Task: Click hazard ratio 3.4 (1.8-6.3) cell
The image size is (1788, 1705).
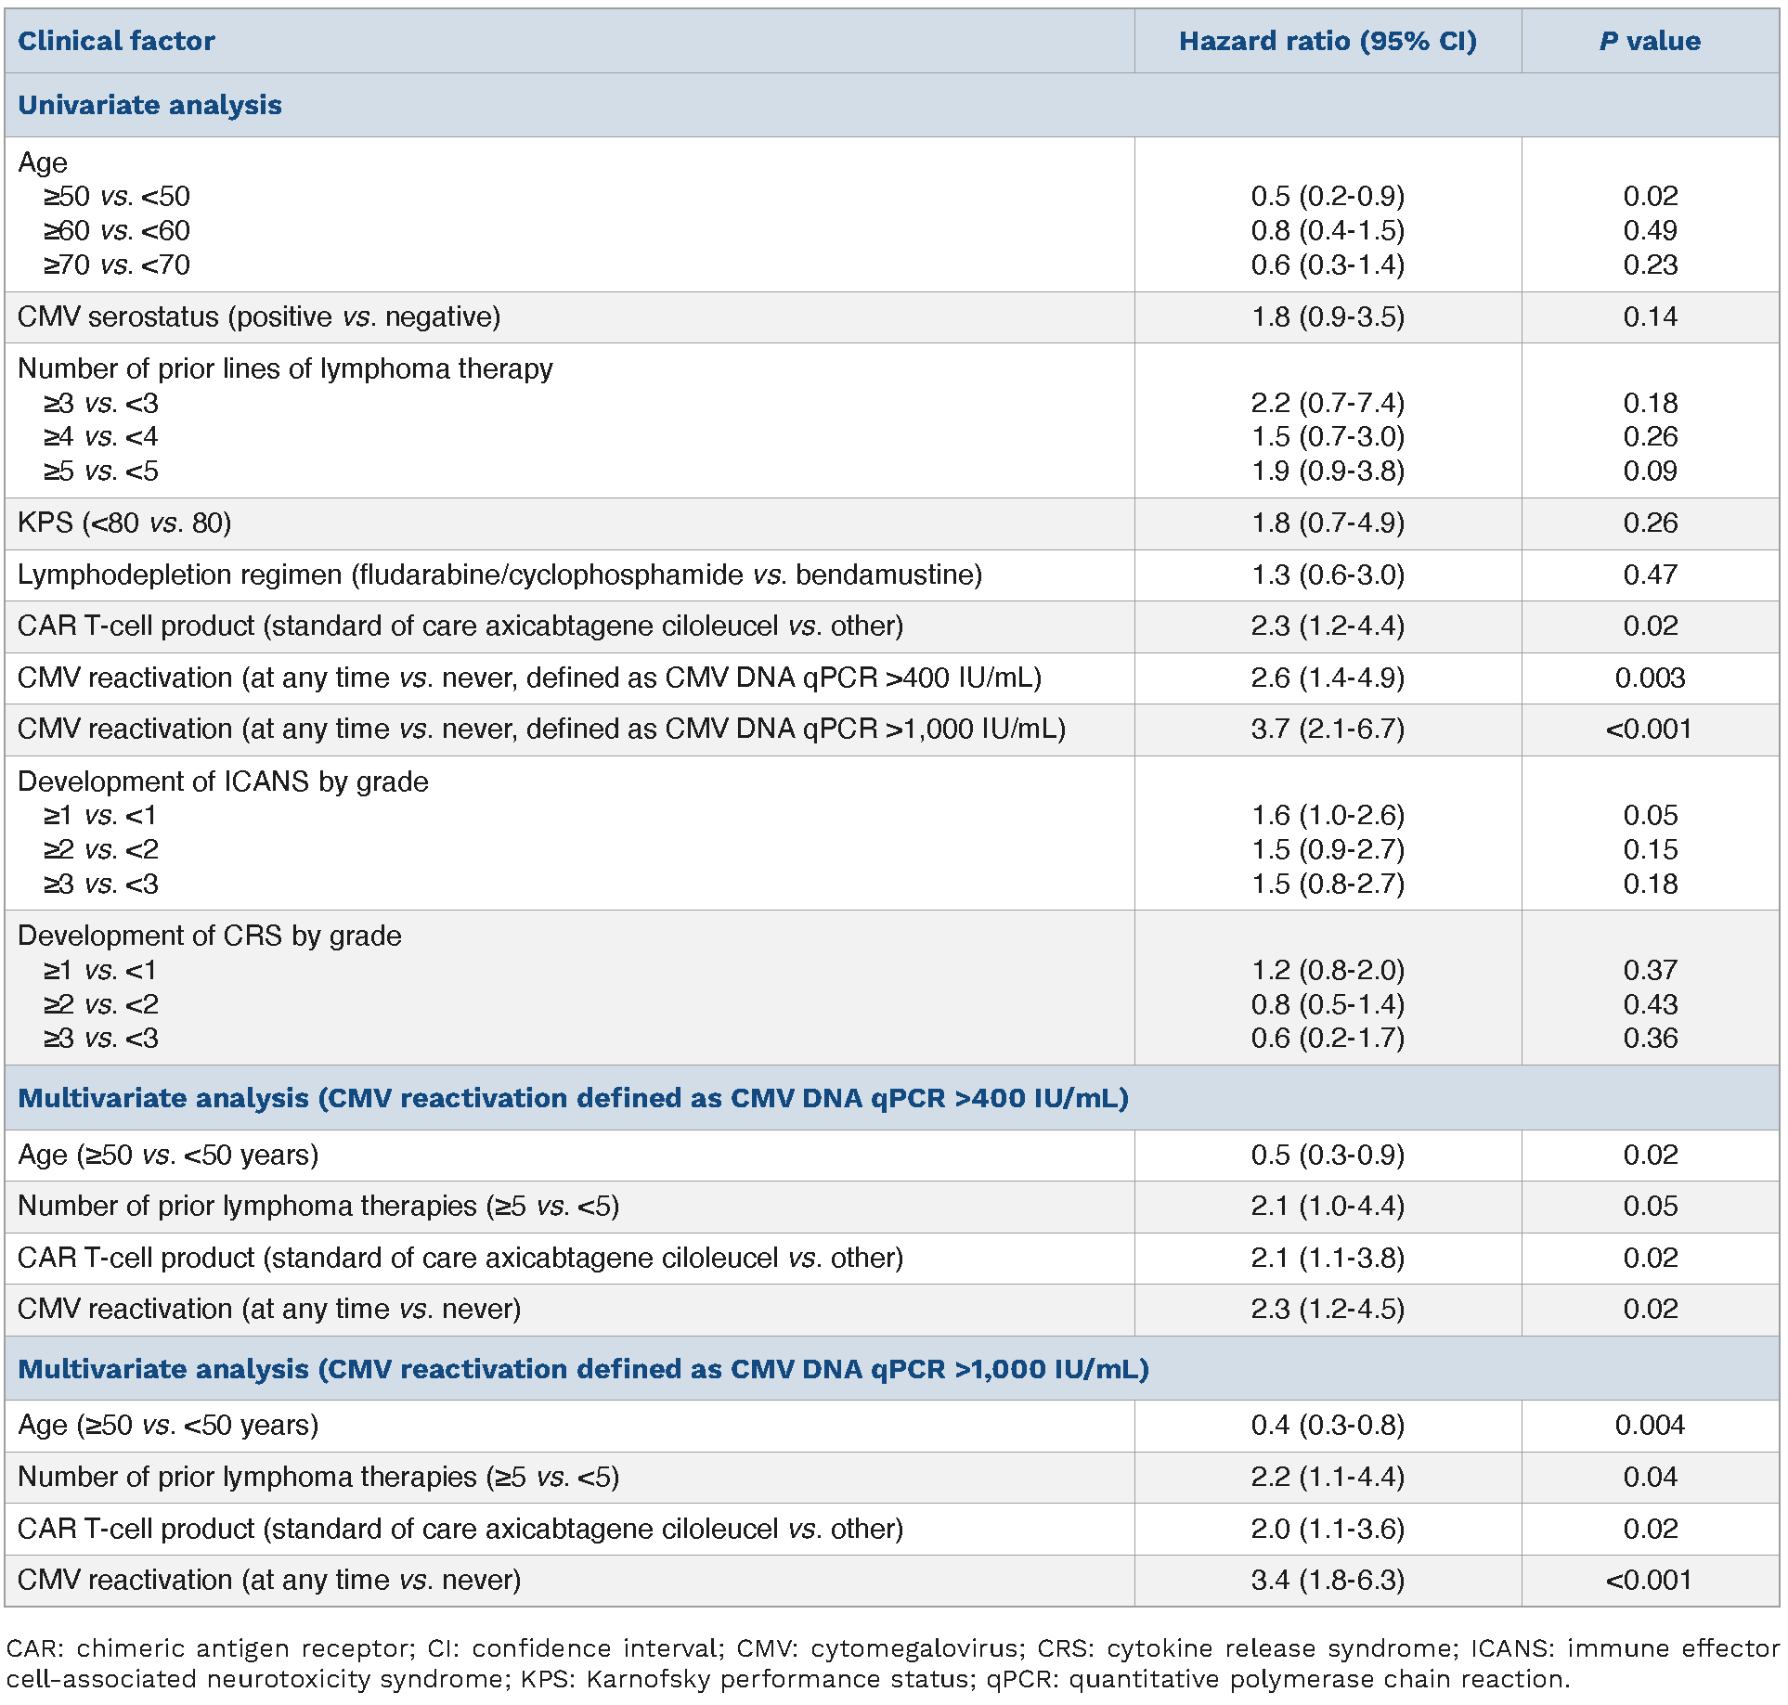Action: point(1327,1581)
